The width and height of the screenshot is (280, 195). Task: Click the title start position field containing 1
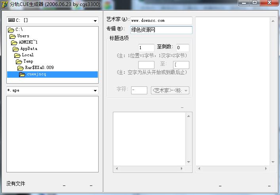[146, 48]
